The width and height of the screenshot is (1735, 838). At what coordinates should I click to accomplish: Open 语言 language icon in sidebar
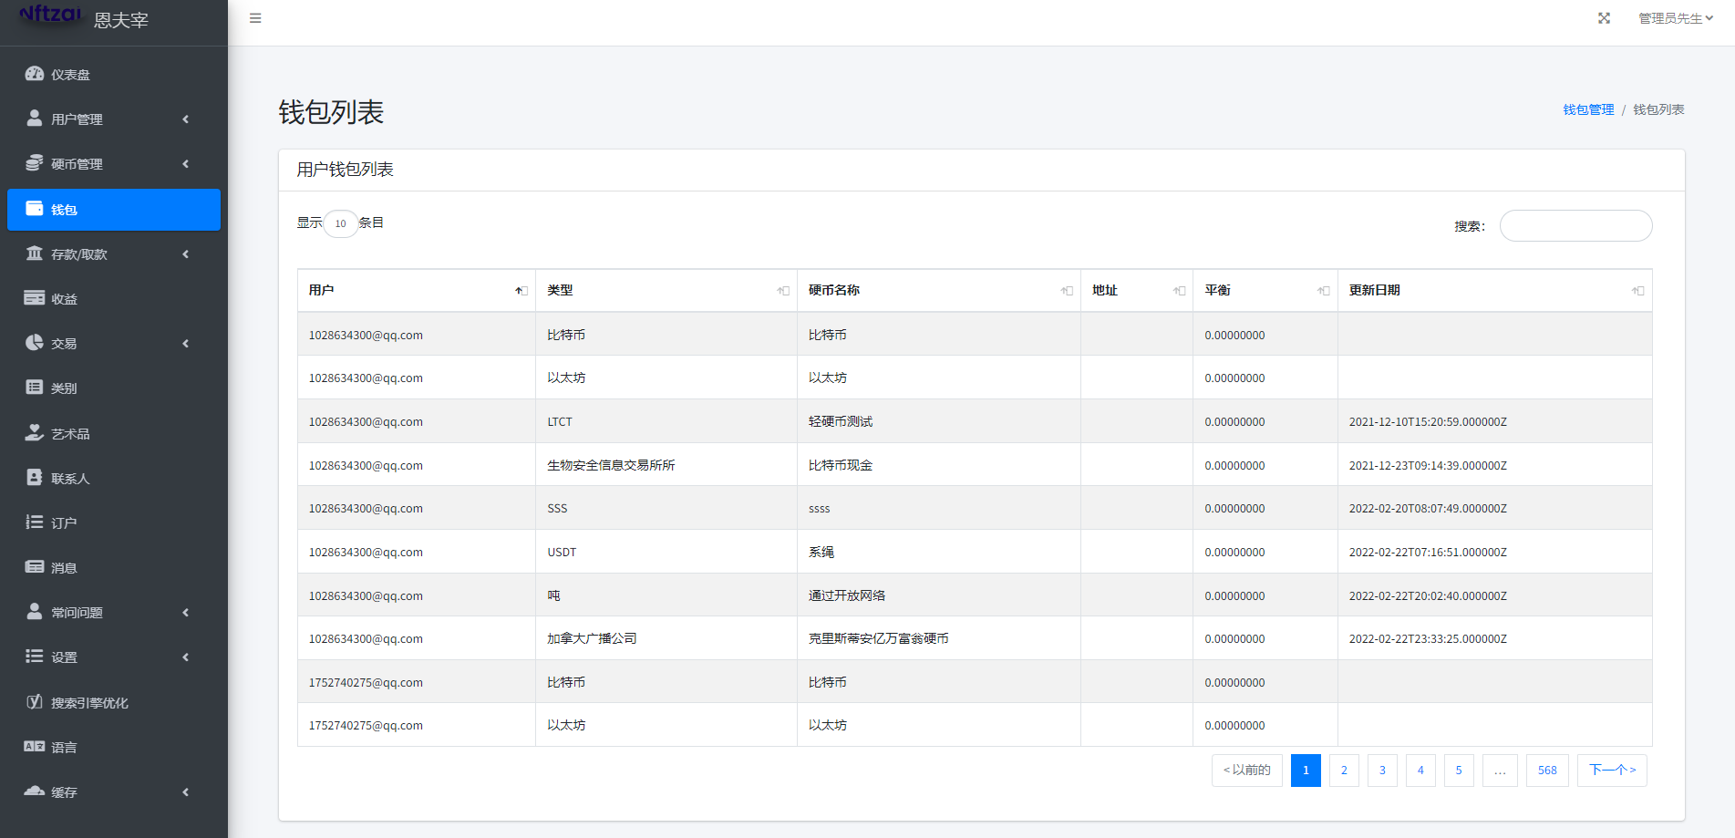coord(35,747)
